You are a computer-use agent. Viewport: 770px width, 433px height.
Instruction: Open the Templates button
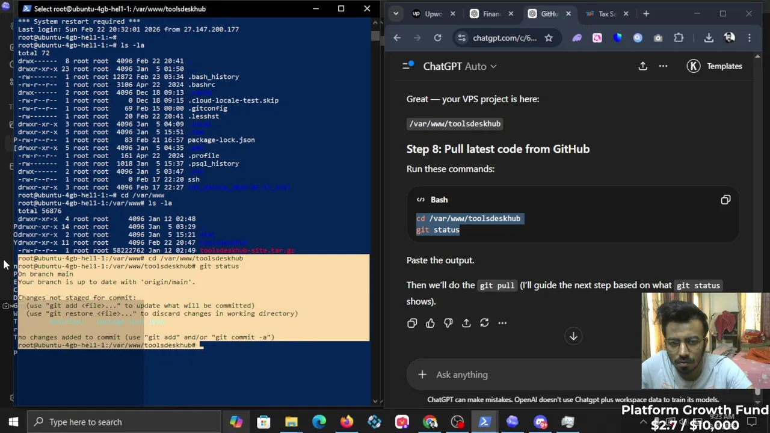[x=715, y=66]
